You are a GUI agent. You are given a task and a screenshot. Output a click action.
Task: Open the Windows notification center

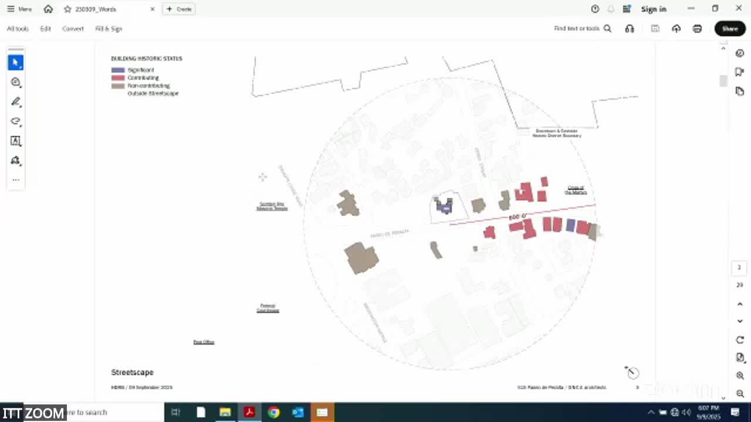coord(735,412)
